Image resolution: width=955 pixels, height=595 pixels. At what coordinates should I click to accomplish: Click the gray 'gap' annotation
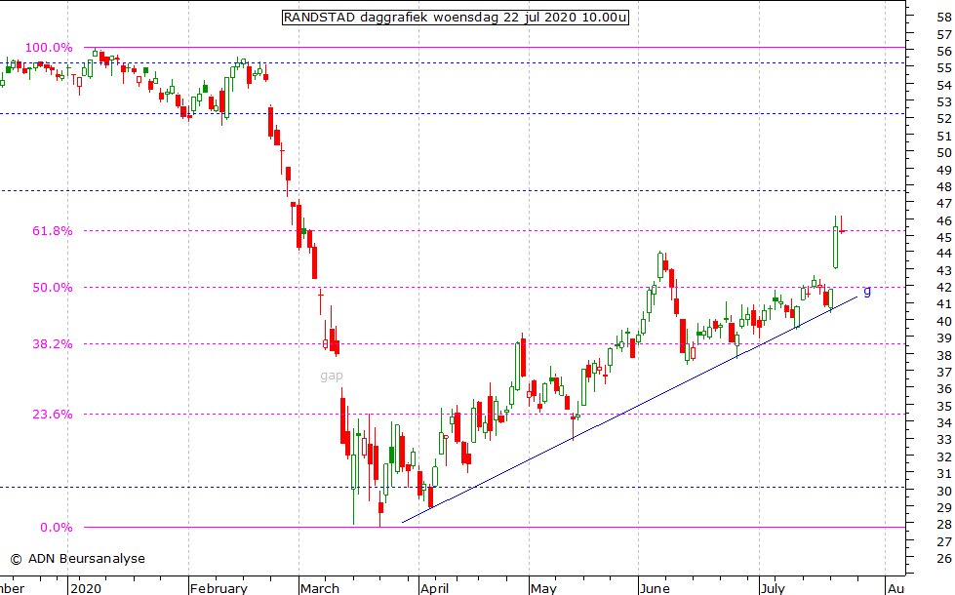[x=332, y=376]
